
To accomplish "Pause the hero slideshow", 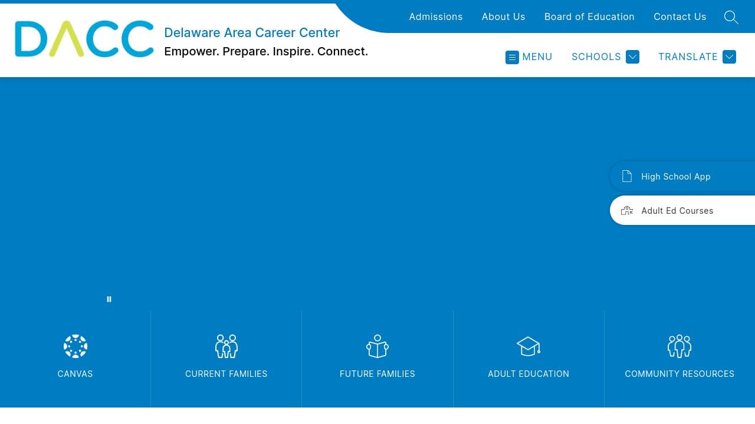I will (x=109, y=299).
